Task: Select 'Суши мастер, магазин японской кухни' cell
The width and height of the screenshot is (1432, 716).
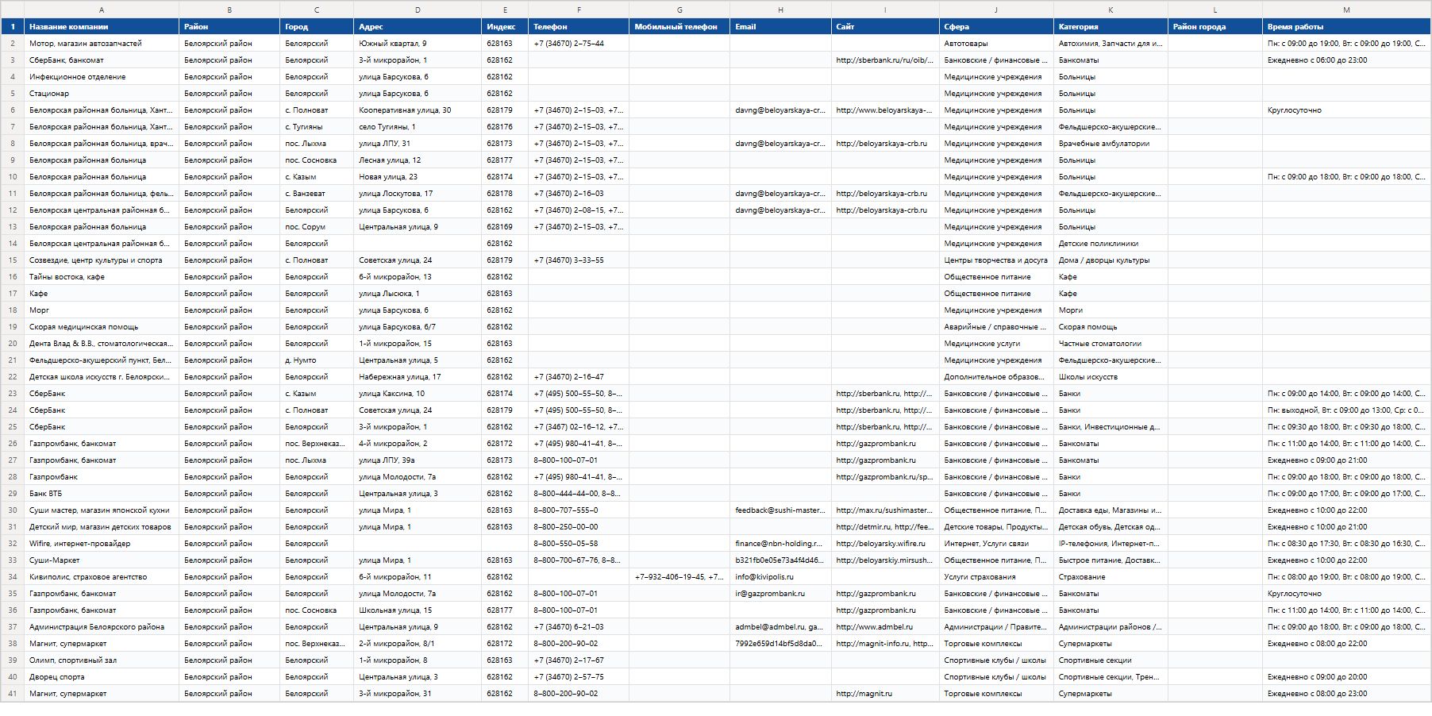Action: (102, 510)
